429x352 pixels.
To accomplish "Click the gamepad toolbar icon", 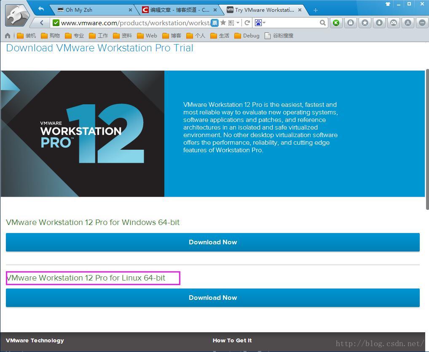I will coord(394,23).
